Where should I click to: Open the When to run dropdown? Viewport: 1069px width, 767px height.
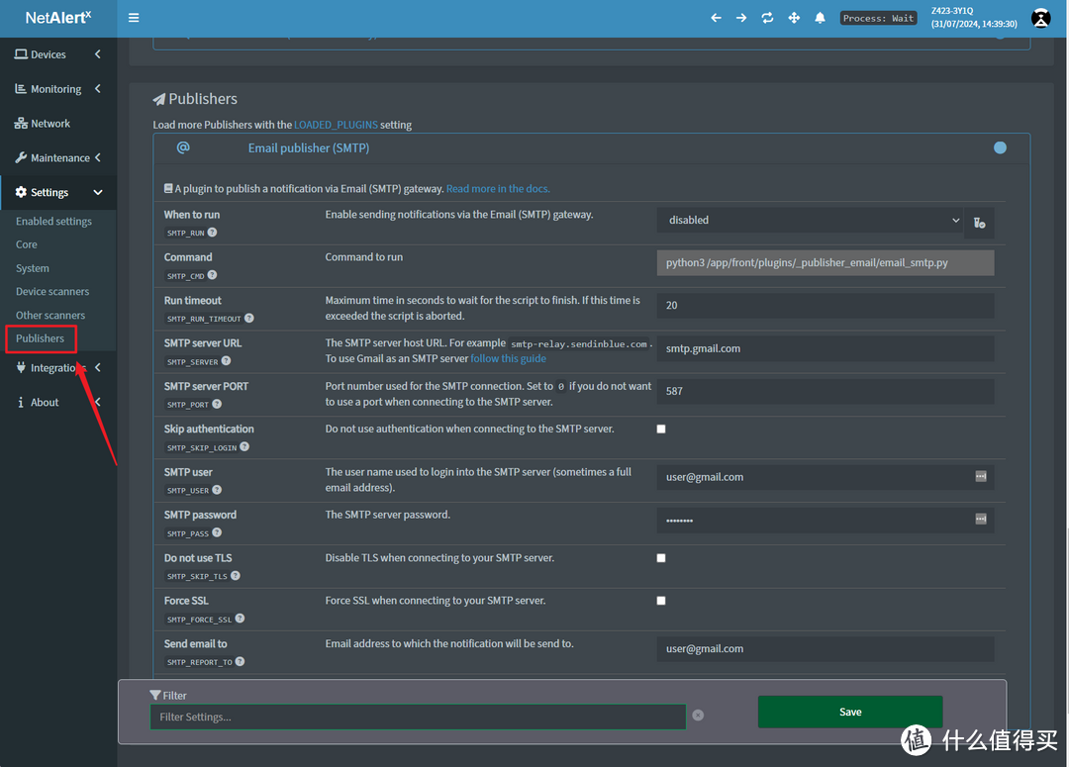click(810, 220)
